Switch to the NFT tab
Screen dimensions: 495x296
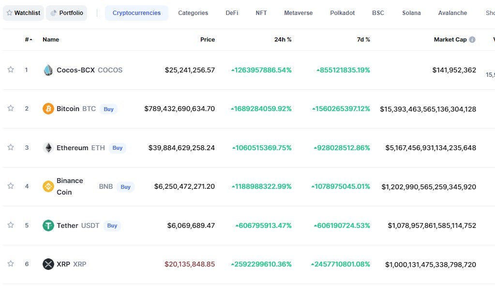click(x=261, y=13)
